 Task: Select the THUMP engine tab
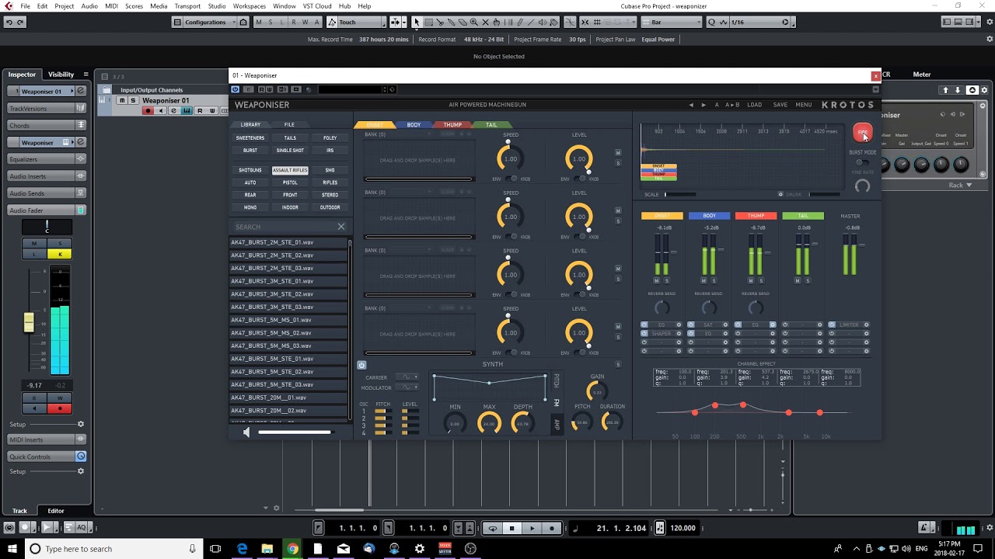pyautogui.click(x=452, y=125)
